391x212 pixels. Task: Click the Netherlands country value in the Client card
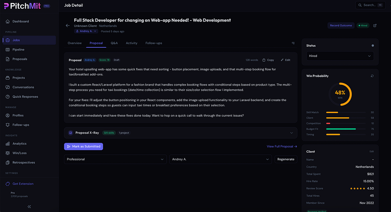pos(364,167)
